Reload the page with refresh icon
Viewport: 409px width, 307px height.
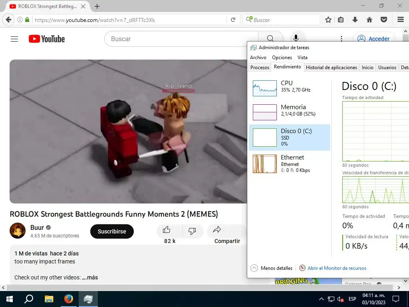tap(233, 20)
